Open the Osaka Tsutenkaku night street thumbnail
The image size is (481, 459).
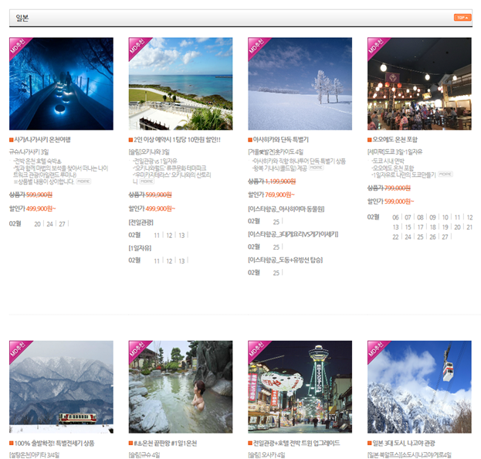(300, 387)
